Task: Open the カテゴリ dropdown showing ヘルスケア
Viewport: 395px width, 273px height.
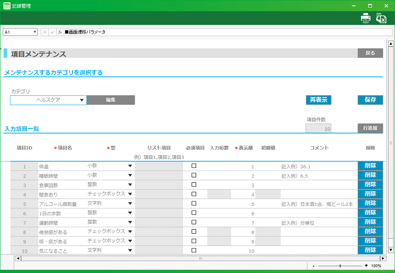Action: tap(82, 100)
